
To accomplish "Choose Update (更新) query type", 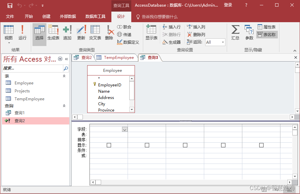I will [81, 32].
